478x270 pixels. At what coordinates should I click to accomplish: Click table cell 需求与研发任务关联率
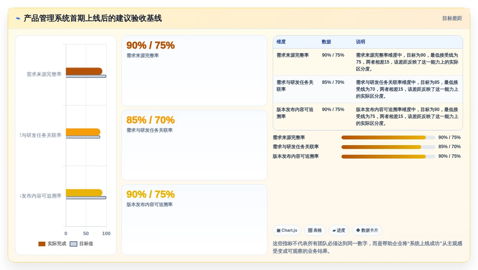pos(295,86)
